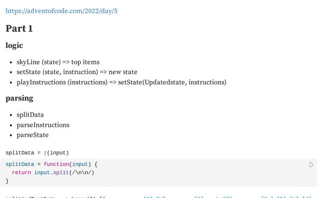Click the parseInstructions bullet item

pyautogui.click(x=43, y=125)
